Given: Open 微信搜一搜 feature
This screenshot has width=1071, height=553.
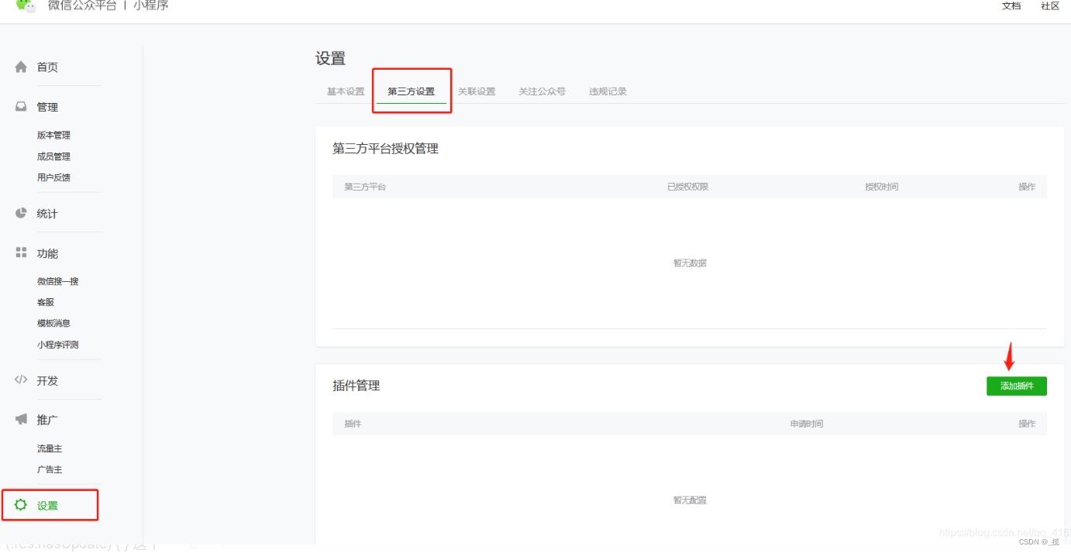Looking at the screenshot, I should (58, 281).
